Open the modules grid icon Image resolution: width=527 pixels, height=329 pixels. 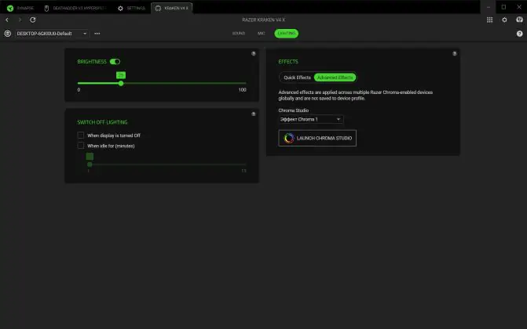pos(489,20)
